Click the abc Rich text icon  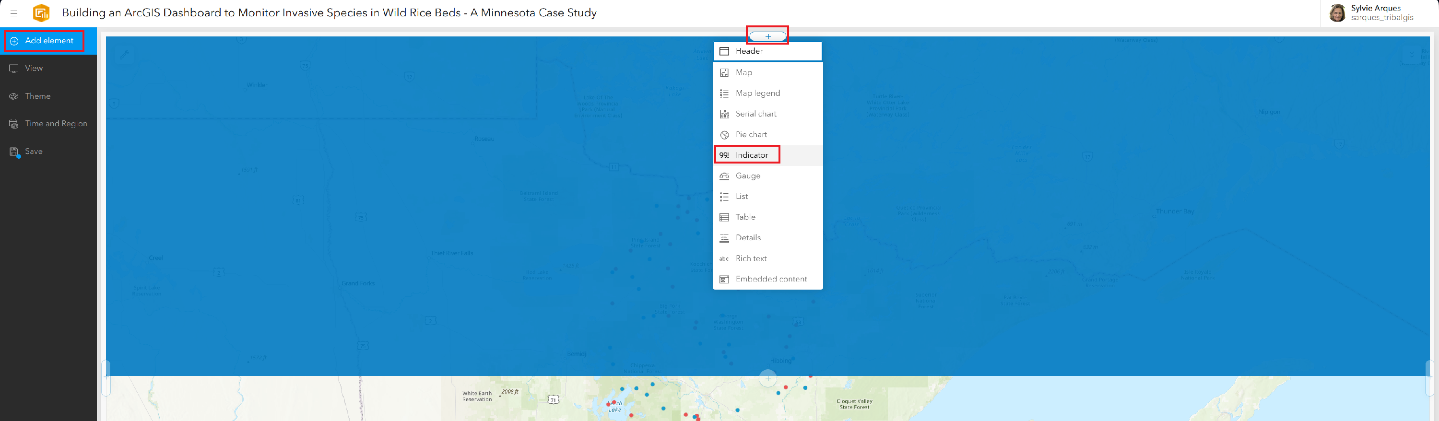click(724, 258)
